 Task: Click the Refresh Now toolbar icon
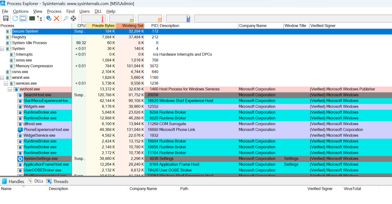(x=15, y=18)
